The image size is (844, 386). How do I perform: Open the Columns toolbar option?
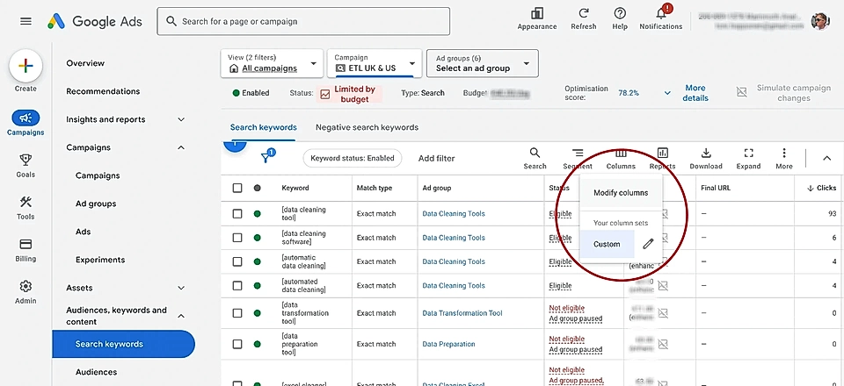621,159
